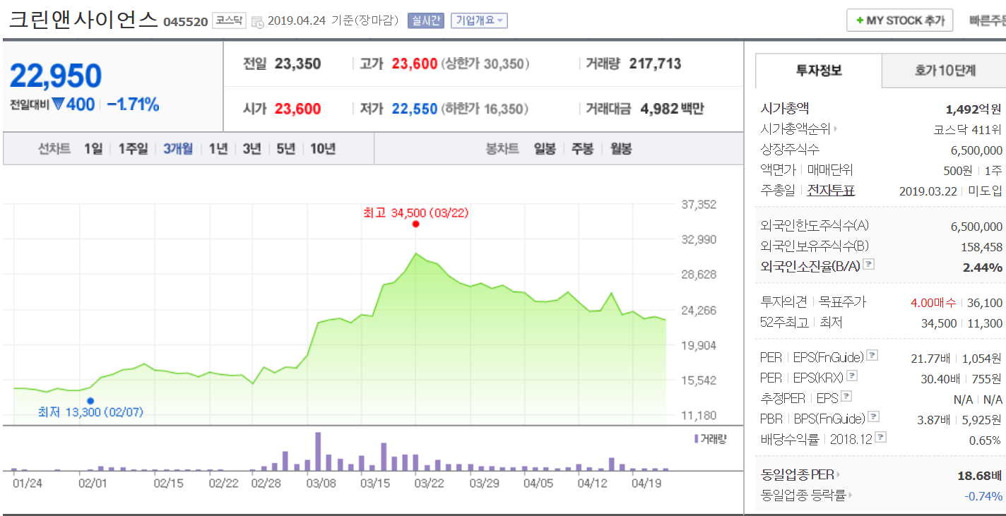The height and width of the screenshot is (516, 1006).
Task: Select 1주일 line chart period
Action: (x=133, y=149)
